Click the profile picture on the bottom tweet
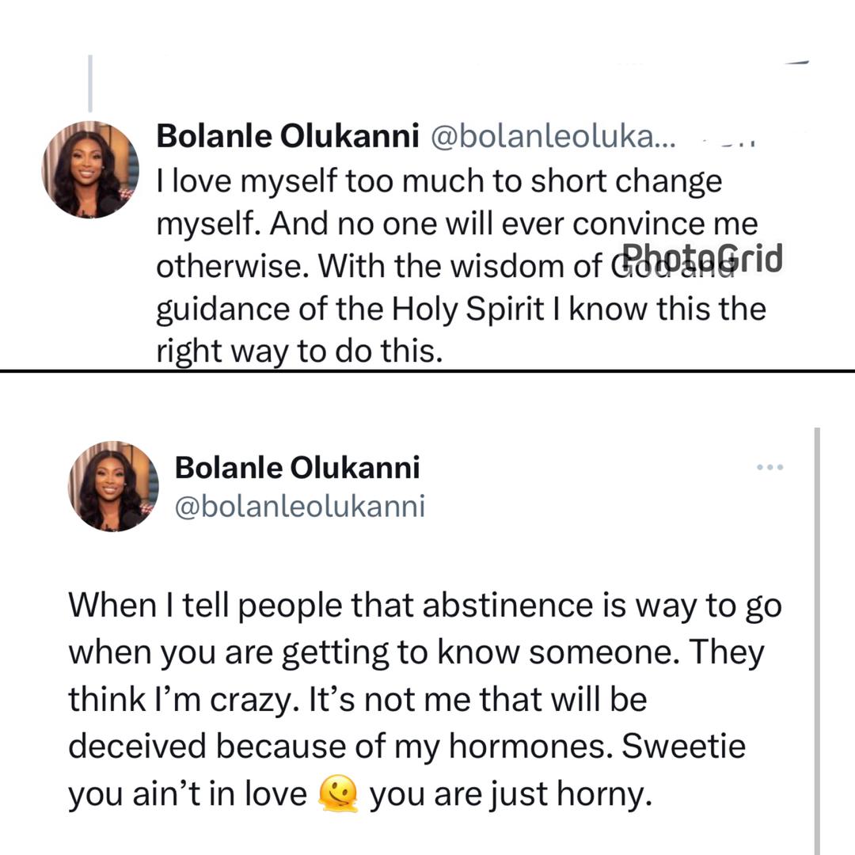 pyautogui.click(x=113, y=486)
